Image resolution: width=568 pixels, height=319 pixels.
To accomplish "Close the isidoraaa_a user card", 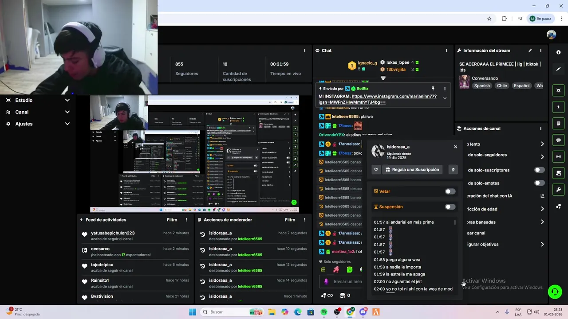I will [x=455, y=147].
